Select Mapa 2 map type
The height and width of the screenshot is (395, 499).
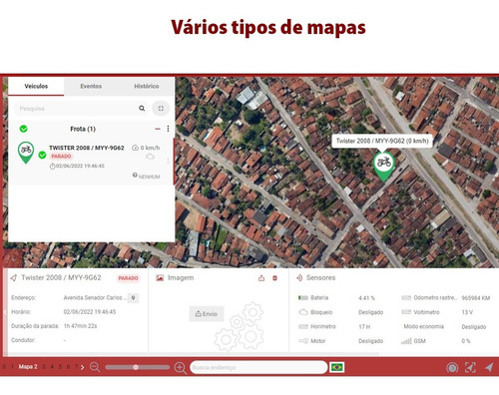pyautogui.click(x=28, y=367)
